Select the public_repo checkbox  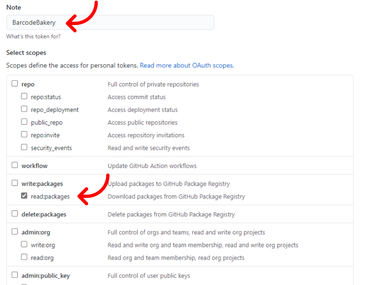pos(24,122)
